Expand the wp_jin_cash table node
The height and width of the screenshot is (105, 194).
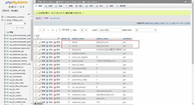click(x=5, y=89)
